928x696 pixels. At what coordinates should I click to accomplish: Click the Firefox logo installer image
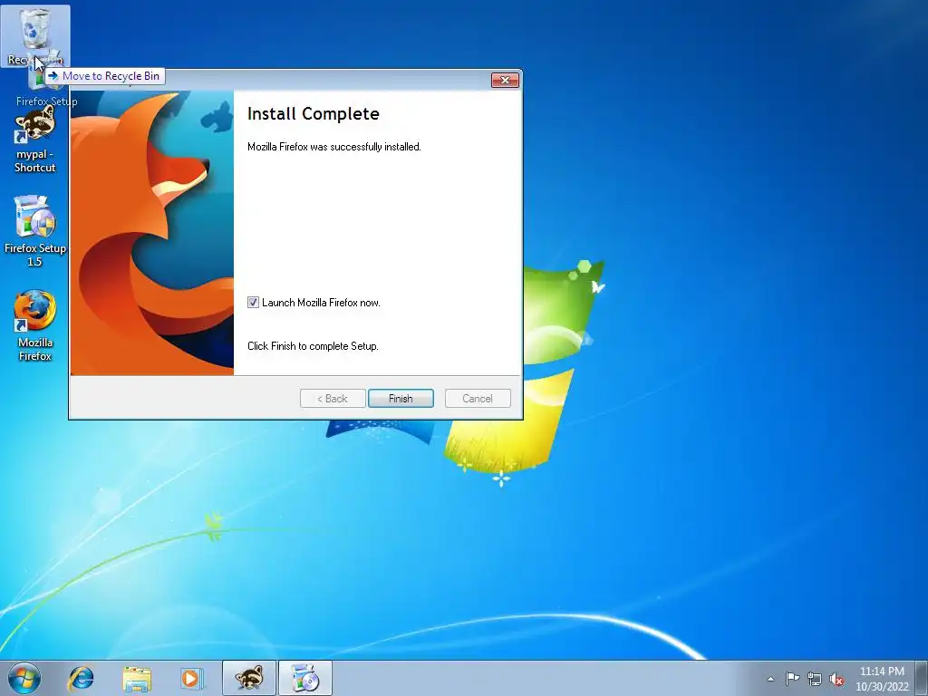click(x=152, y=233)
